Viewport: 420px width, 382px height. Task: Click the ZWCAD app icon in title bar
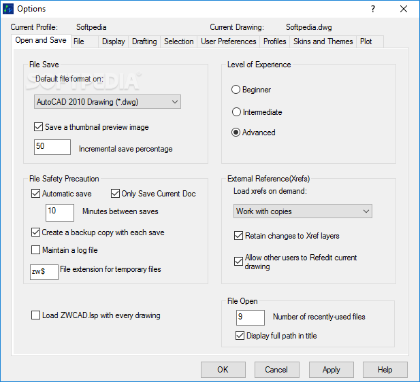click(x=8, y=9)
